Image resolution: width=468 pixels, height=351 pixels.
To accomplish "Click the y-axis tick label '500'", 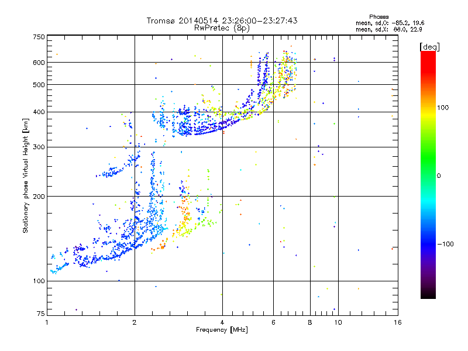I will [39, 85].
